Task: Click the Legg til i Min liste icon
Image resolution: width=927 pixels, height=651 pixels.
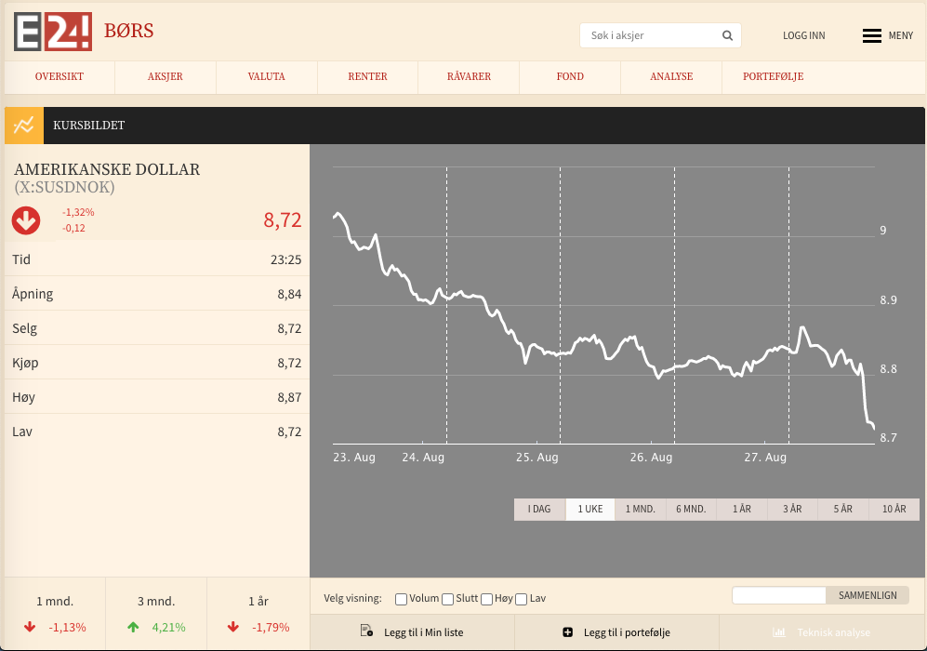Action: tap(366, 632)
